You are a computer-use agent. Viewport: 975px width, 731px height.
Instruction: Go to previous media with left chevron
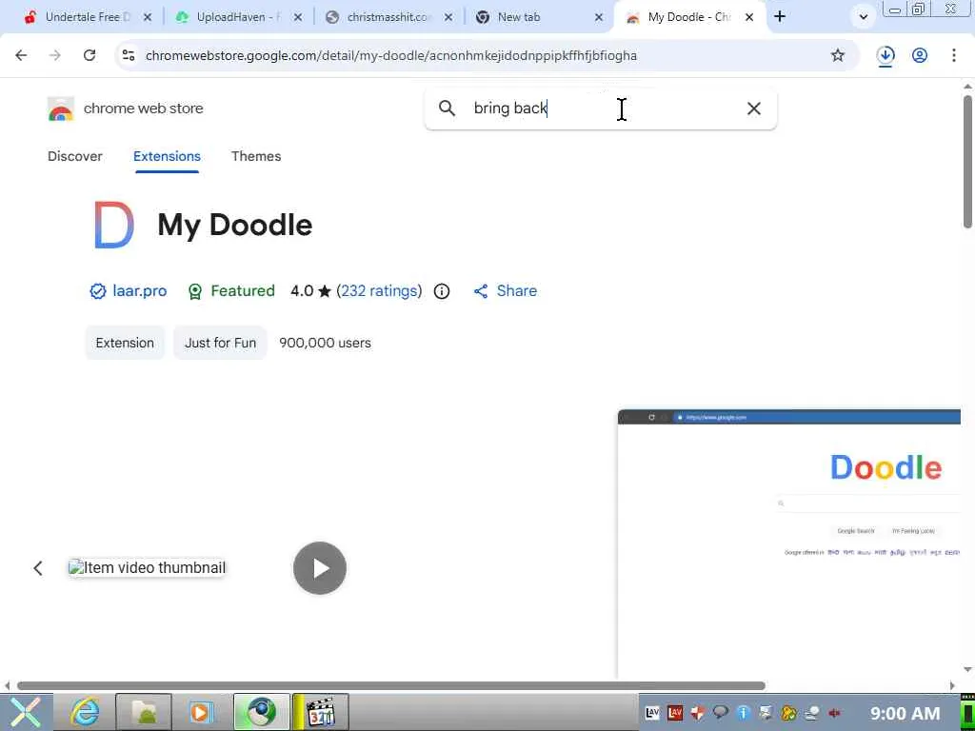[38, 568]
